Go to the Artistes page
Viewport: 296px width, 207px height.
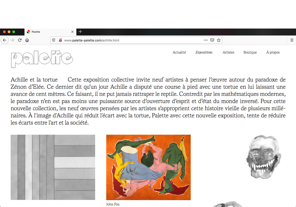(x=228, y=52)
